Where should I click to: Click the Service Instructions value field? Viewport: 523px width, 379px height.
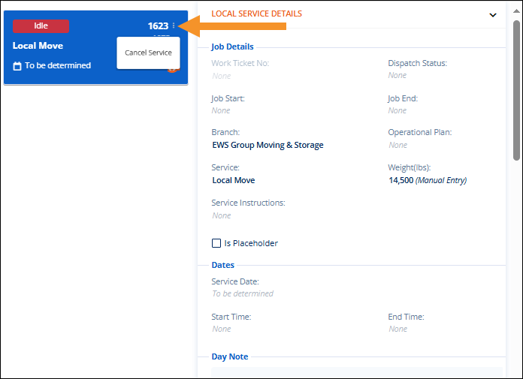(x=221, y=215)
